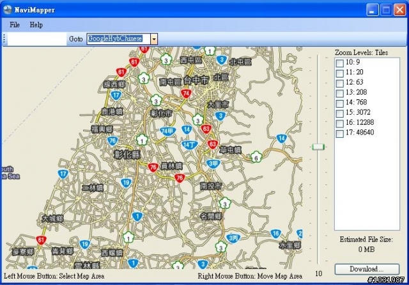Click the green flower route 6 marker
The height and width of the screenshot is (285, 409).
[256, 158]
